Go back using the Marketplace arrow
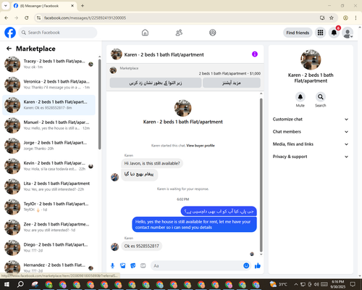The height and width of the screenshot is (290, 362). point(9,49)
